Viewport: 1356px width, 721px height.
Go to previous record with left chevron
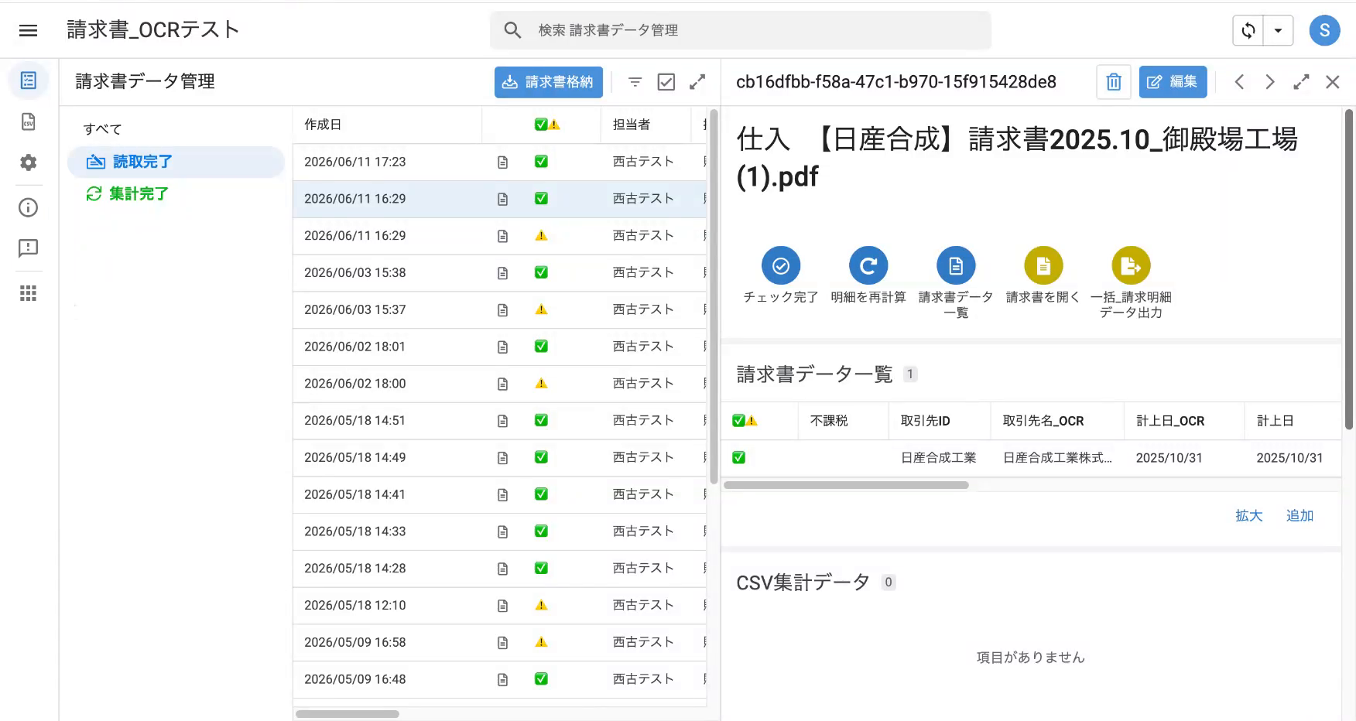click(1239, 82)
